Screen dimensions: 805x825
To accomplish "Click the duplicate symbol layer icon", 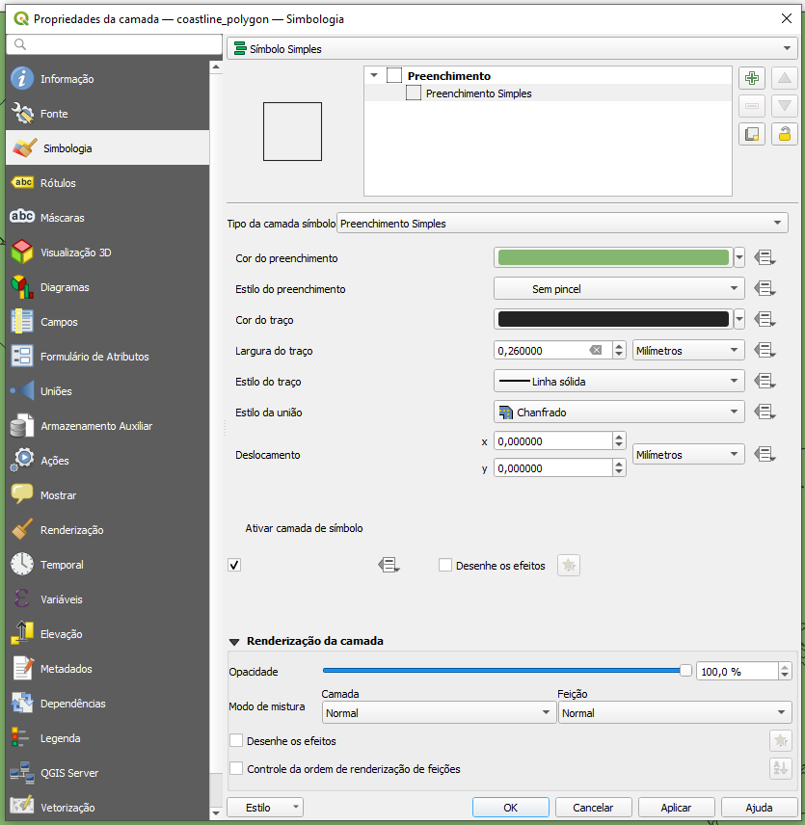I will (753, 134).
